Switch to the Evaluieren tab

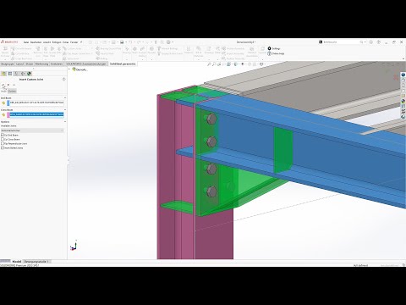(x=57, y=64)
